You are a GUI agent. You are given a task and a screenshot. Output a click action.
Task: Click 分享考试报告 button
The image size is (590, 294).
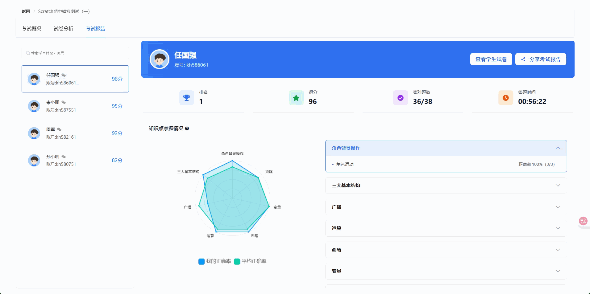click(541, 59)
